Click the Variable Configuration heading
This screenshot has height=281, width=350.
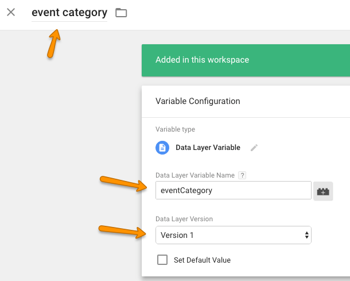coord(198,101)
